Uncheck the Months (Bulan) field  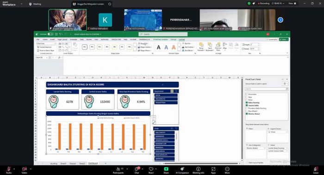pos(247,114)
